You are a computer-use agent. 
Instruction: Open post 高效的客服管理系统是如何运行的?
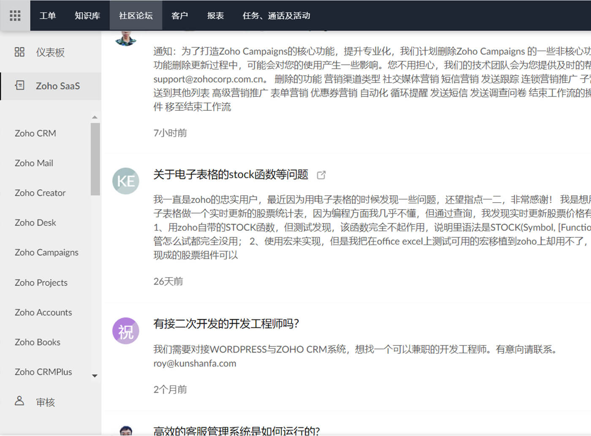(237, 431)
